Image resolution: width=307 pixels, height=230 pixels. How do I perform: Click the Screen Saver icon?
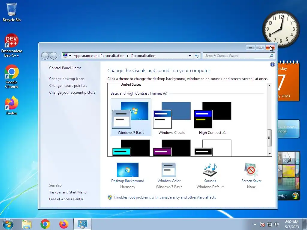(x=251, y=170)
